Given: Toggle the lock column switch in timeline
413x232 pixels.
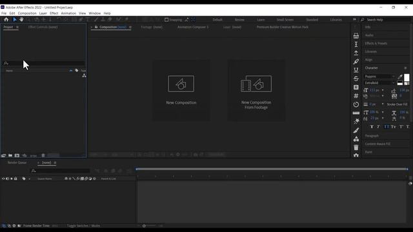Looking at the screenshot, I should click(15, 179).
